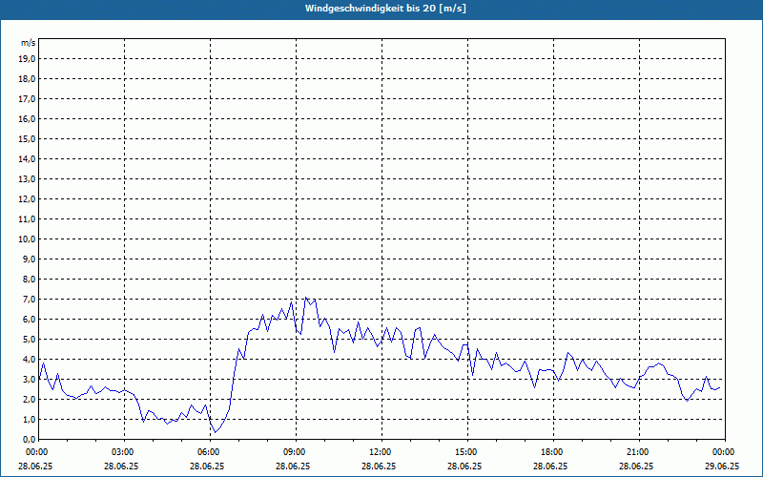
Task: Click the 11,0 y-axis label
Action: coord(27,219)
